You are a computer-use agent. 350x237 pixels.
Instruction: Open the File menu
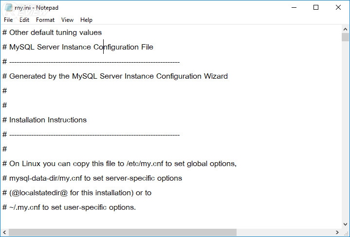[x=8, y=20]
